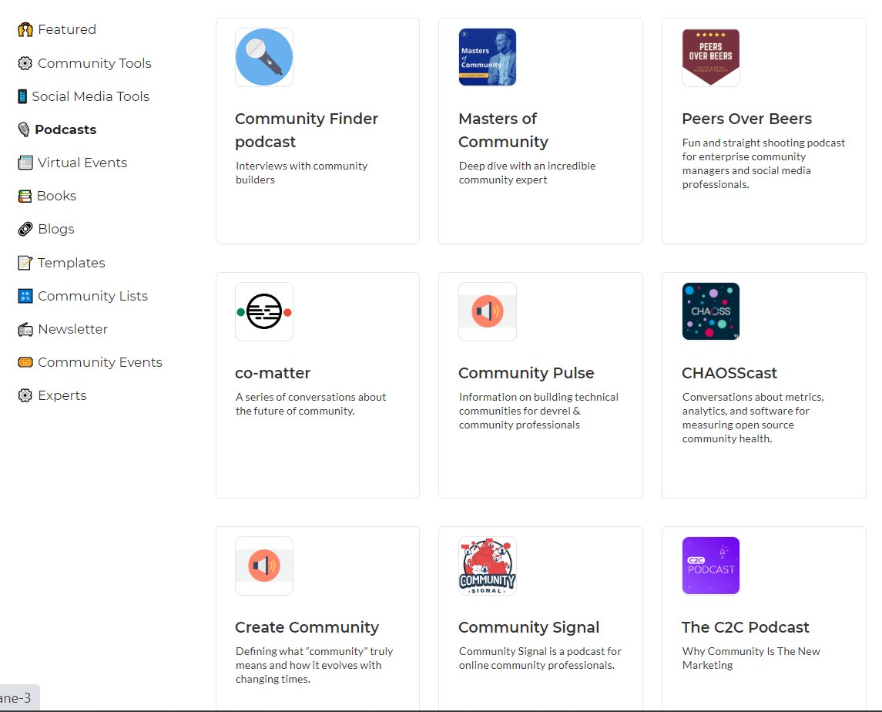Click the Peers Over Beers logo
Image resolution: width=882 pixels, height=712 pixels.
pos(710,56)
